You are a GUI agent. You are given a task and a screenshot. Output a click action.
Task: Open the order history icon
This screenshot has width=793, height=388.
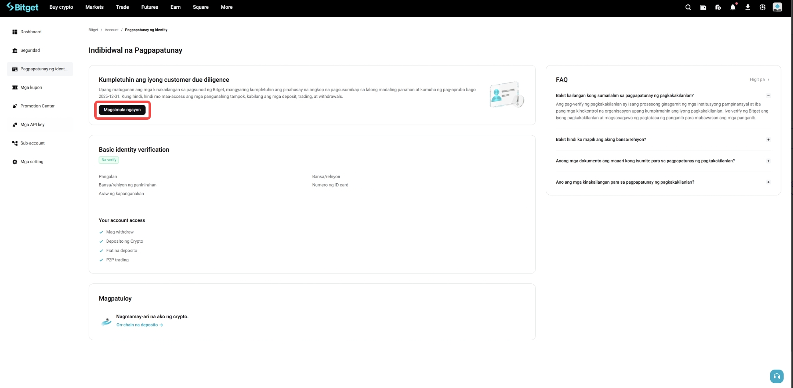point(718,7)
